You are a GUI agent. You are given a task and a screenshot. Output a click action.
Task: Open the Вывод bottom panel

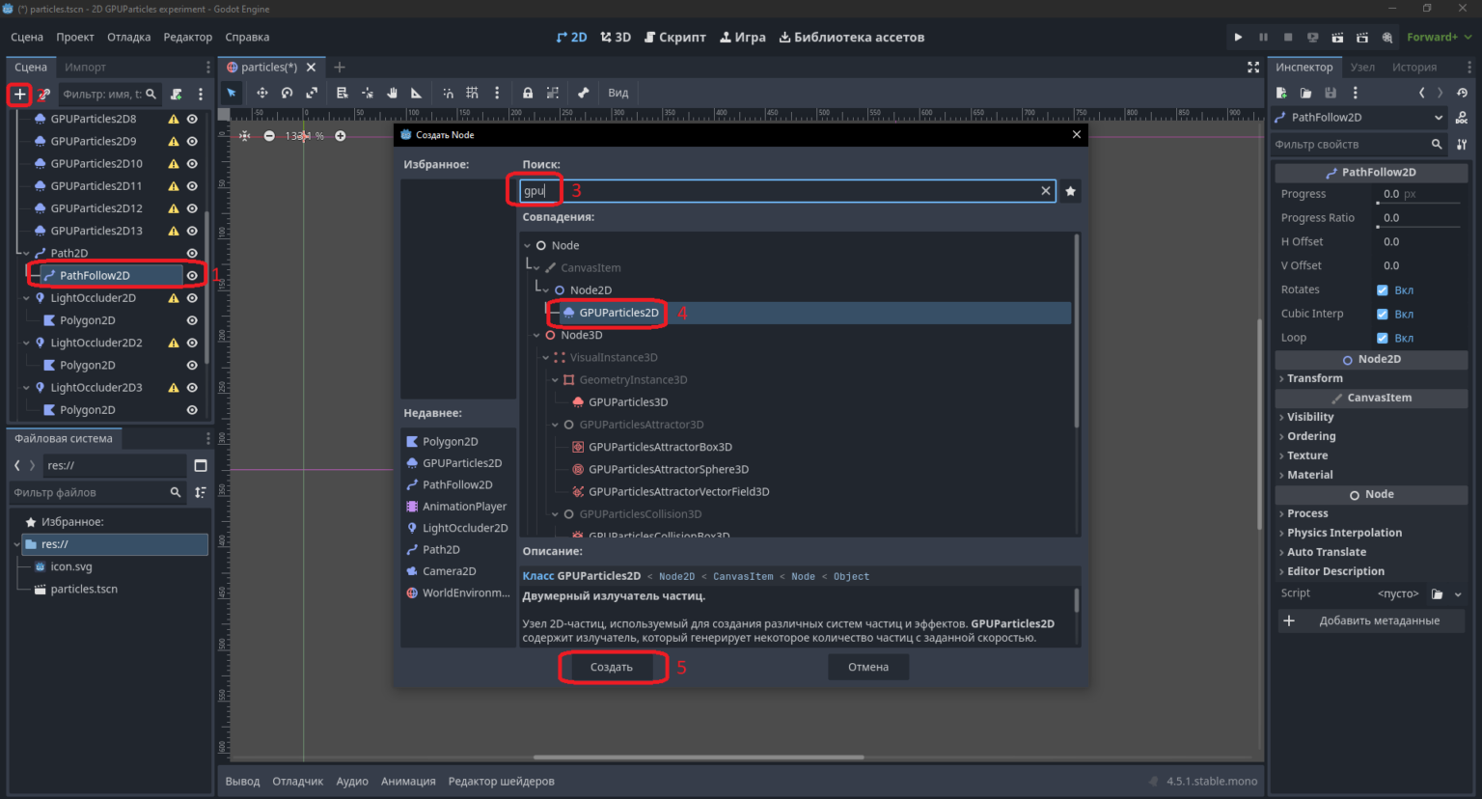(x=242, y=782)
